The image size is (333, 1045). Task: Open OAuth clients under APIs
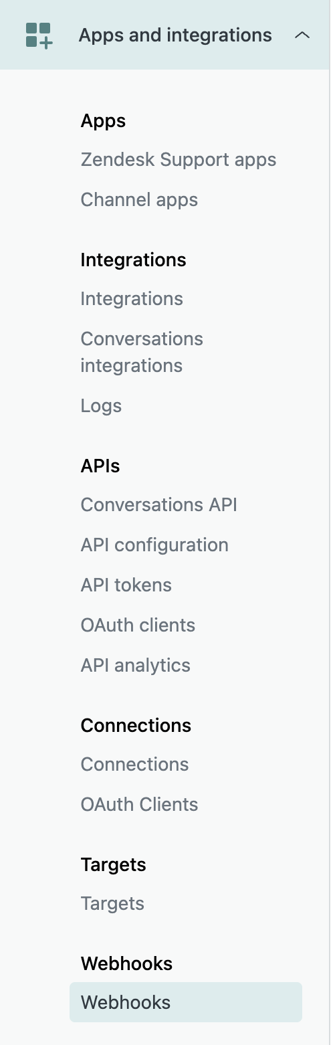coord(138,625)
